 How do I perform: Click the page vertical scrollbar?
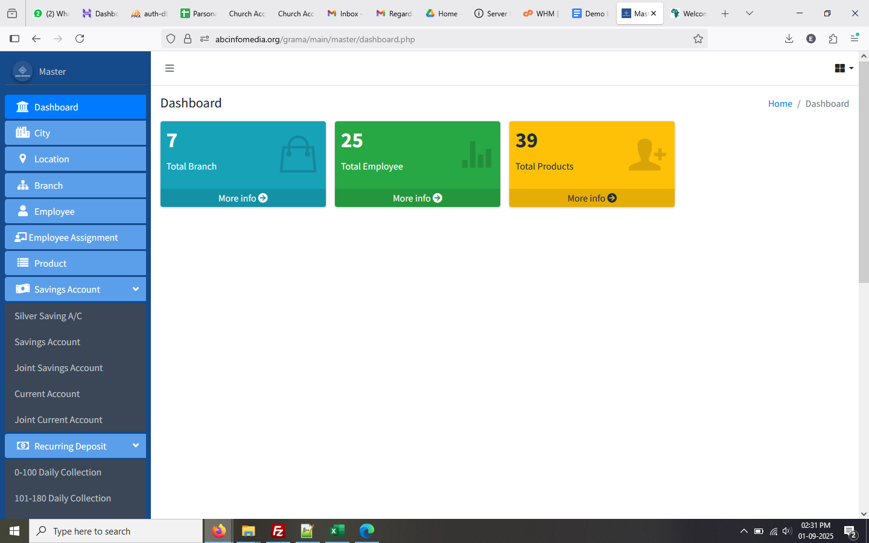coord(864,181)
